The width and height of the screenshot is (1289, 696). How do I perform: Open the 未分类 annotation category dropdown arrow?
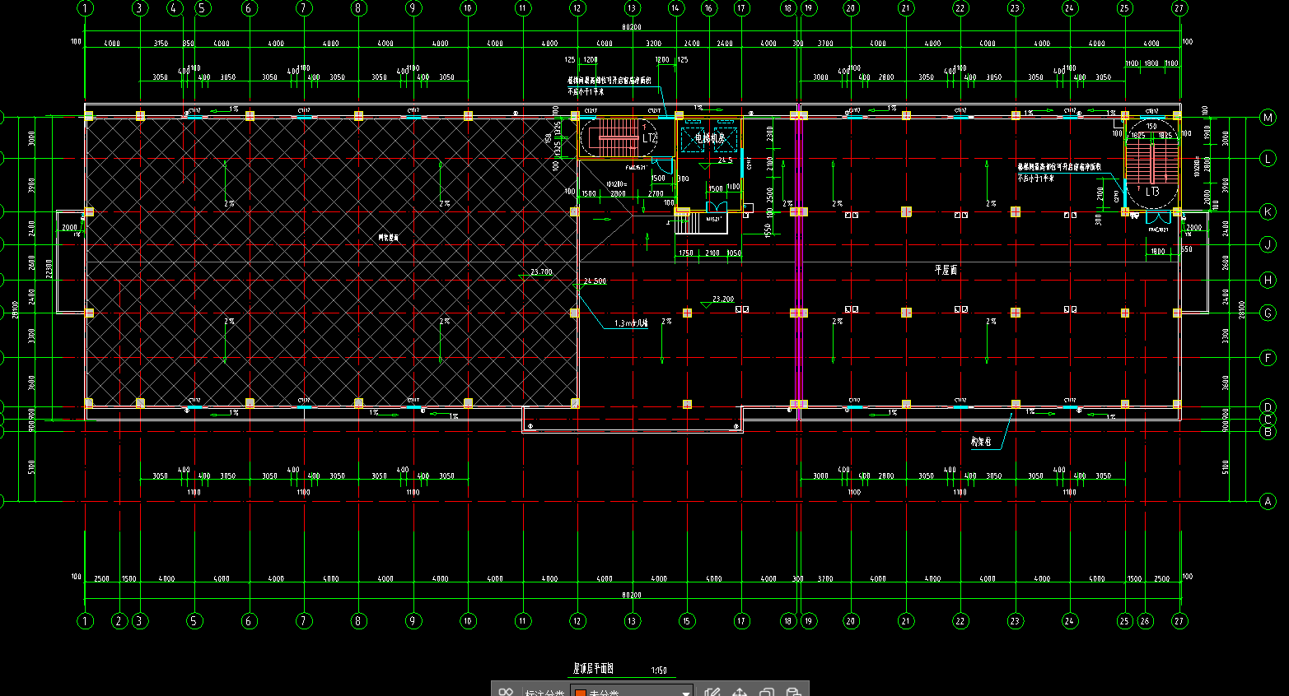(685, 693)
